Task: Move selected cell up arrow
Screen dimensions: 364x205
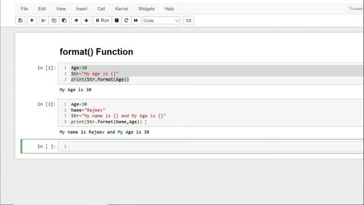Action: click(x=76, y=20)
